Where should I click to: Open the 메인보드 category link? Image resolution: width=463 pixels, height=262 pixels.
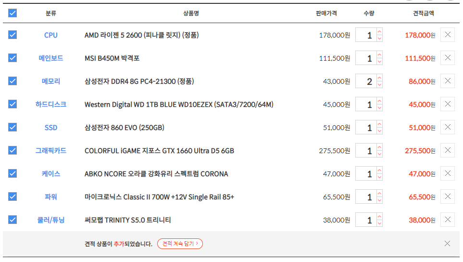pos(51,58)
